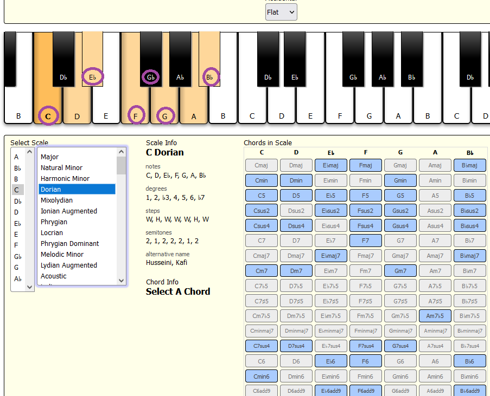Click the Bbmaj7 chord button

(x=470, y=256)
